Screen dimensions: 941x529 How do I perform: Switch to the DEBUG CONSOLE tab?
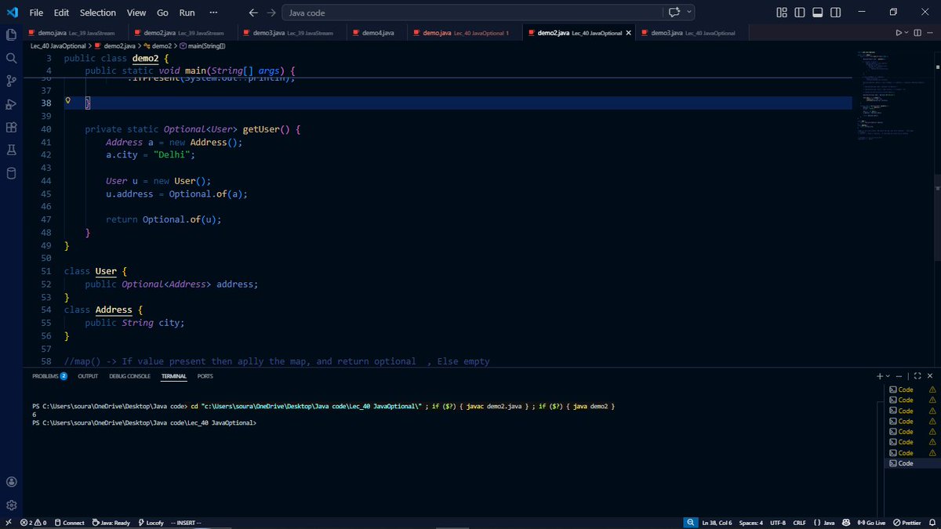click(129, 376)
